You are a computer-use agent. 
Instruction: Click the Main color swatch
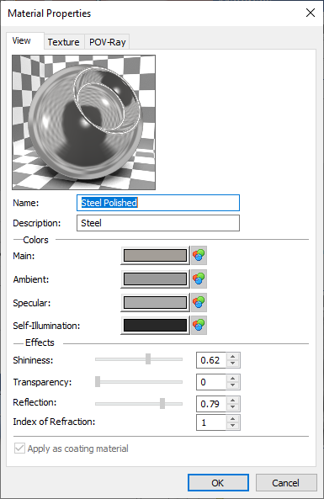click(x=156, y=255)
